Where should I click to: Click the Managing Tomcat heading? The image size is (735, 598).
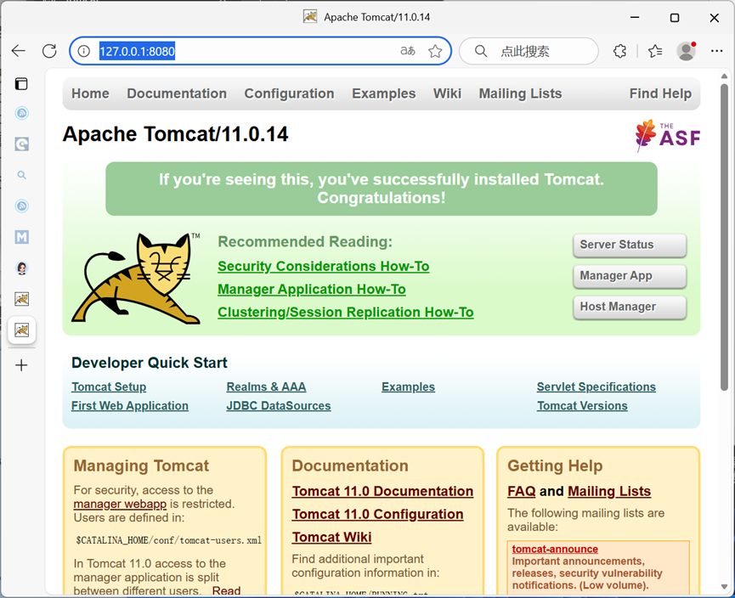(x=141, y=465)
